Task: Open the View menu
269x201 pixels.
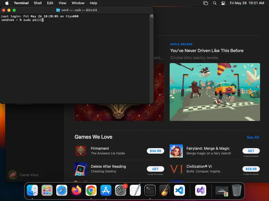Action: click(x=63, y=3)
